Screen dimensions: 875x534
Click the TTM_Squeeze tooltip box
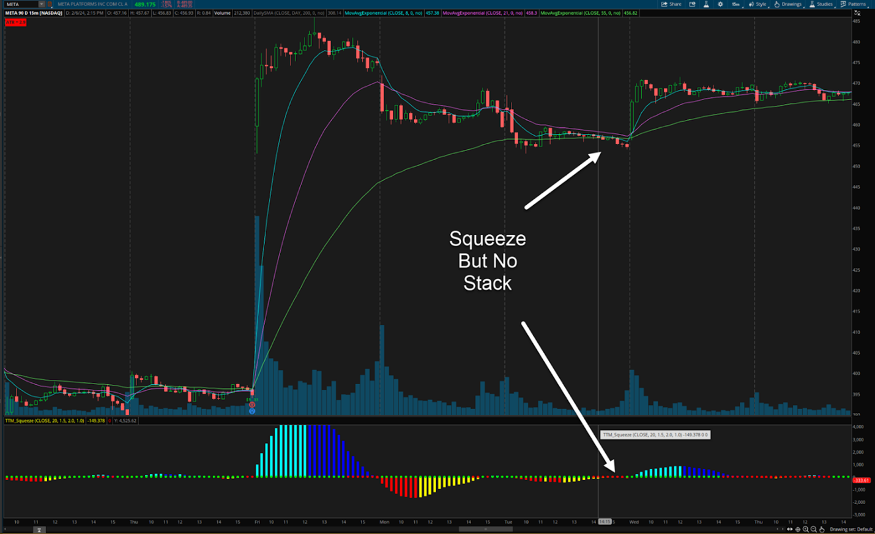(x=655, y=435)
